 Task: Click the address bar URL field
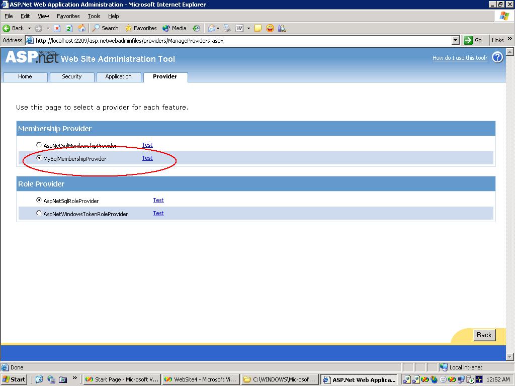coord(243,40)
